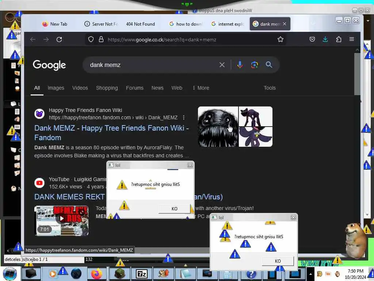Select the Forums search filter
This screenshot has height=281, width=374.
click(134, 88)
